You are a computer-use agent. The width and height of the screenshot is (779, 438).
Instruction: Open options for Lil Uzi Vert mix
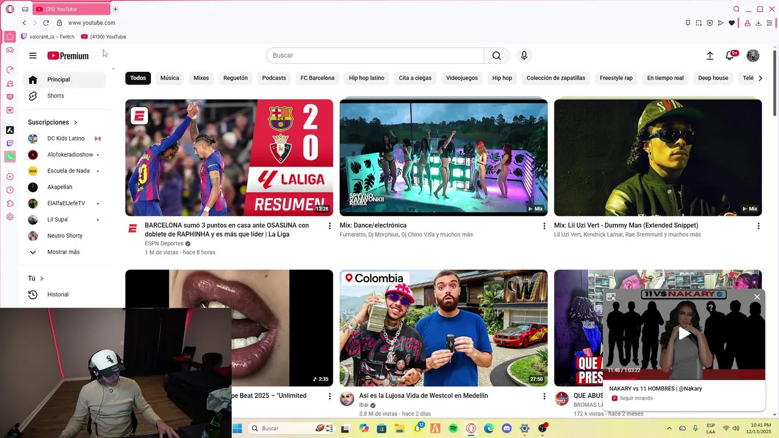[x=758, y=226]
